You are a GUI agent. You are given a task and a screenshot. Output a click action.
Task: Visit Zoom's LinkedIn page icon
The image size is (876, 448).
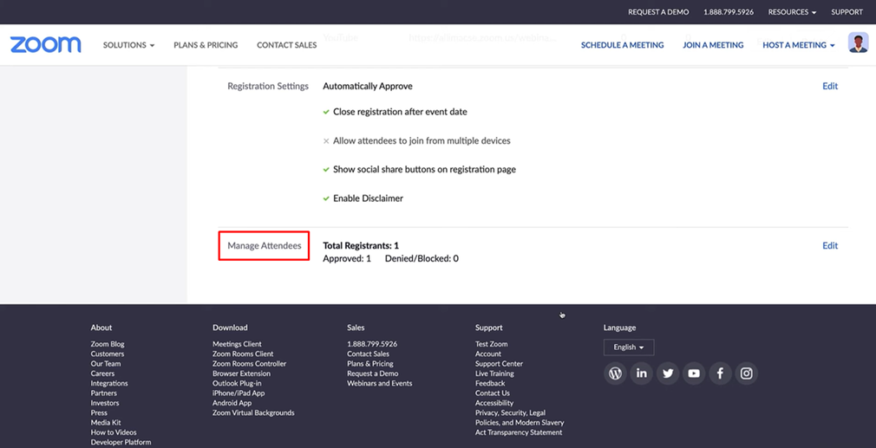(x=641, y=373)
